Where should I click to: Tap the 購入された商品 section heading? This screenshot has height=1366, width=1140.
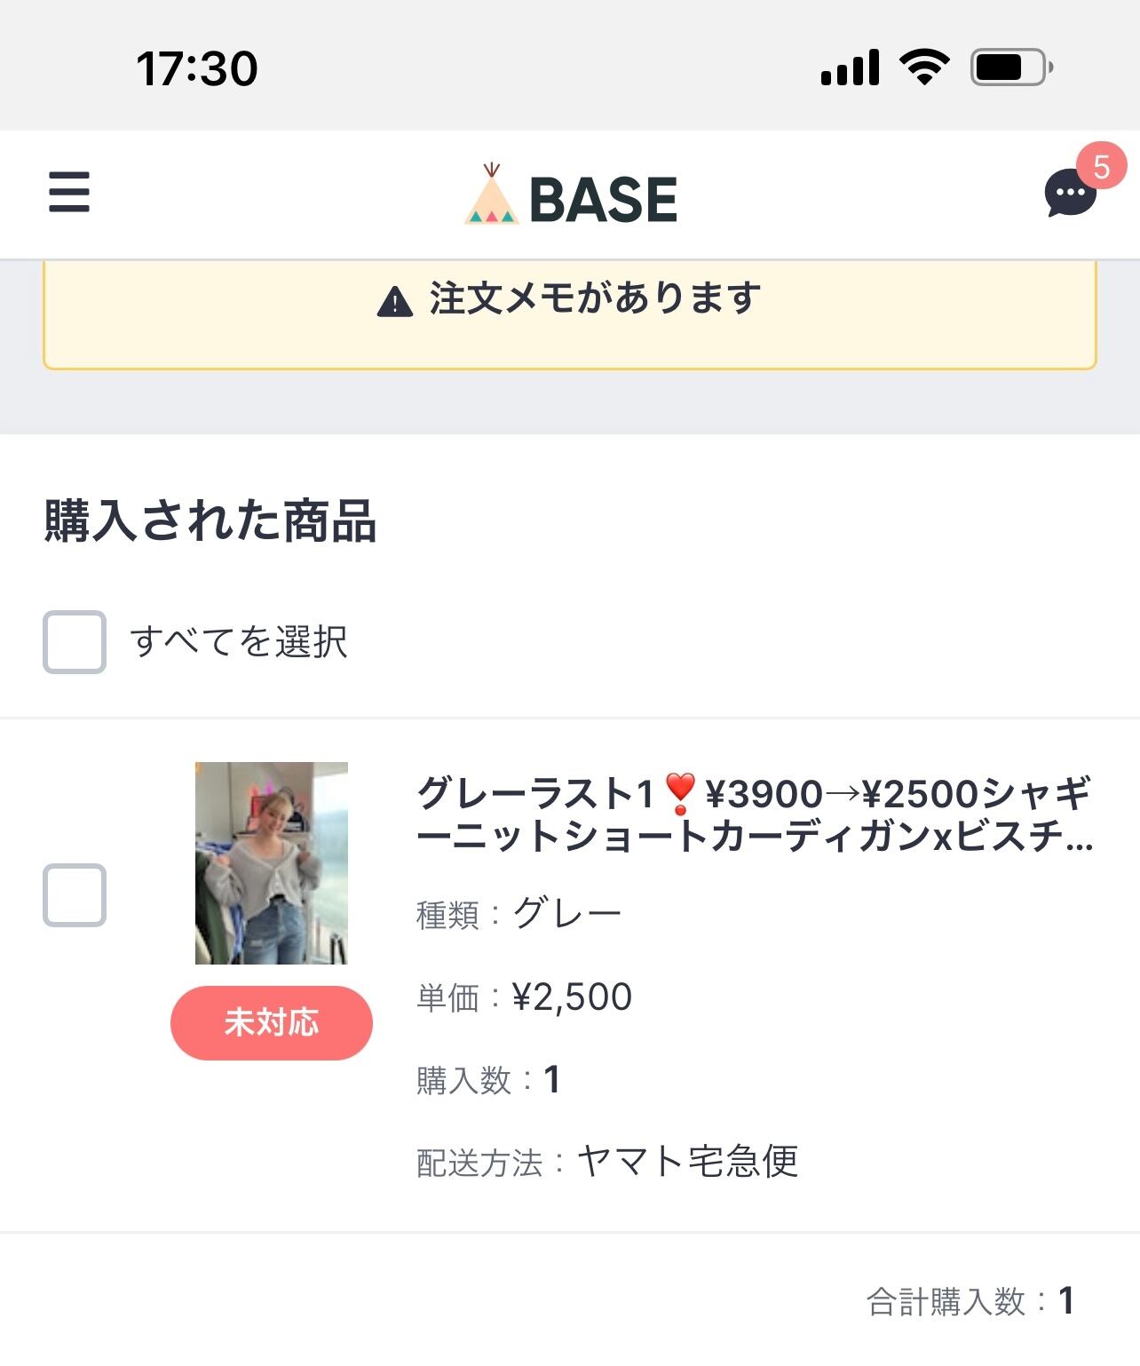click(210, 520)
